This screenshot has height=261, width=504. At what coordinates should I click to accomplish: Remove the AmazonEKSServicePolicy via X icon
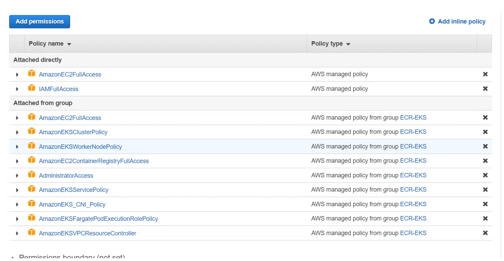(485, 190)
